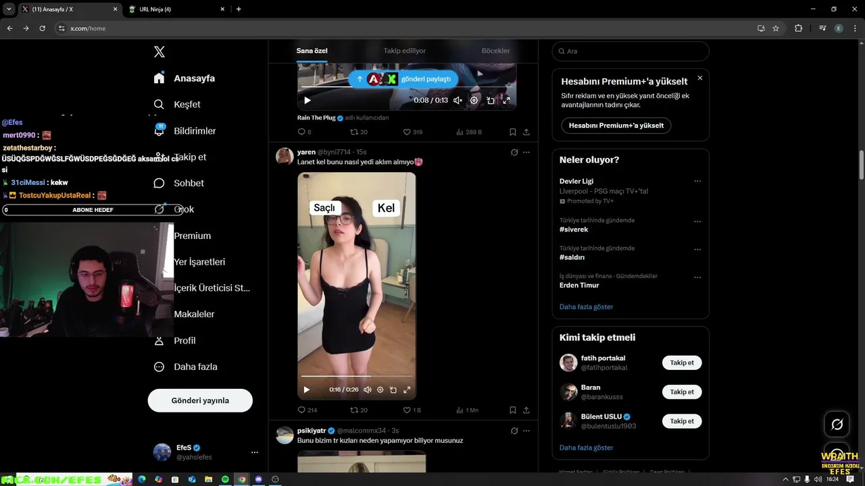Toggle picture-in-picture on yaren's video
This screenshot has width=865, height=486.
click(393, 389)
